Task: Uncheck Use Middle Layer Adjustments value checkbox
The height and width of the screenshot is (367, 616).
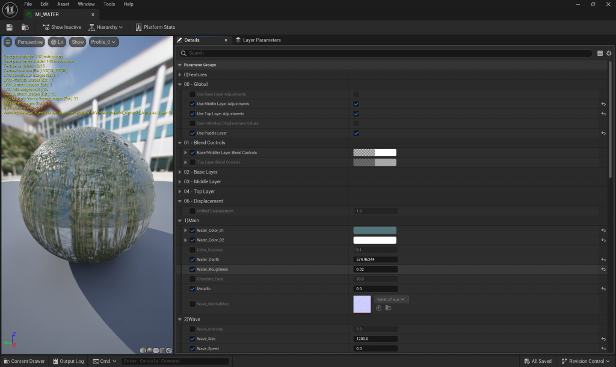Action: point(356,104)
